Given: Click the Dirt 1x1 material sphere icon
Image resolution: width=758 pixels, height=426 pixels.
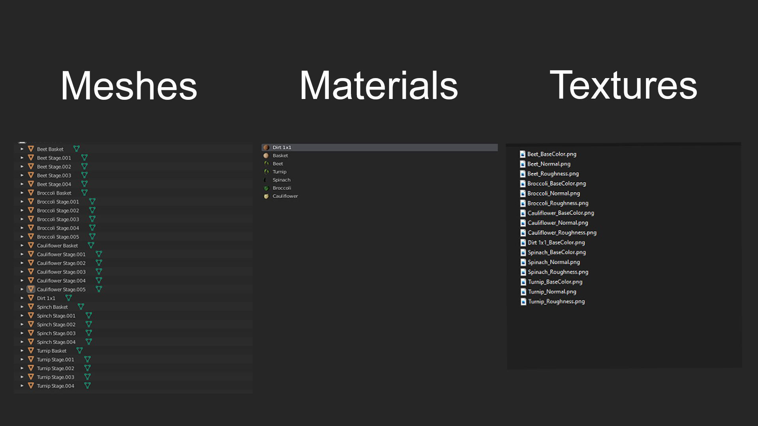Looking at the screenshot, I should (x=266, y=148).
